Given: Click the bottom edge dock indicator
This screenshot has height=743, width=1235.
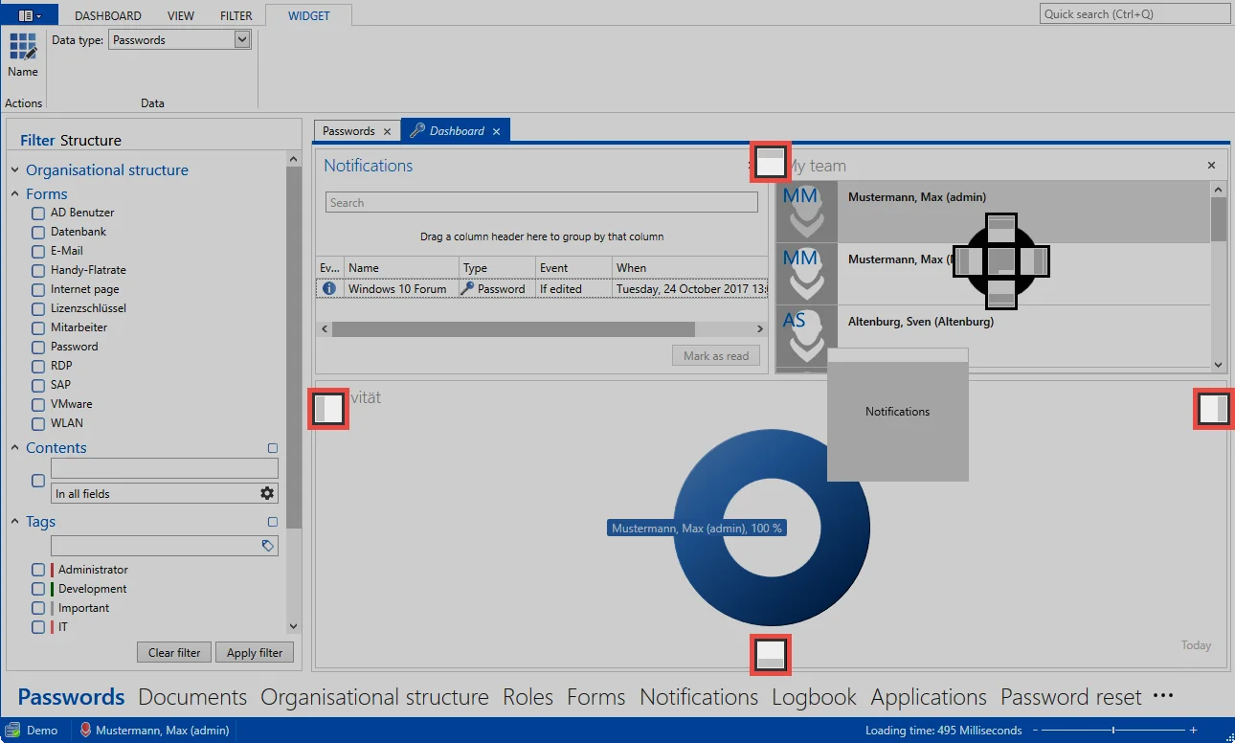Looking at the screenshot, I should 771,655.
